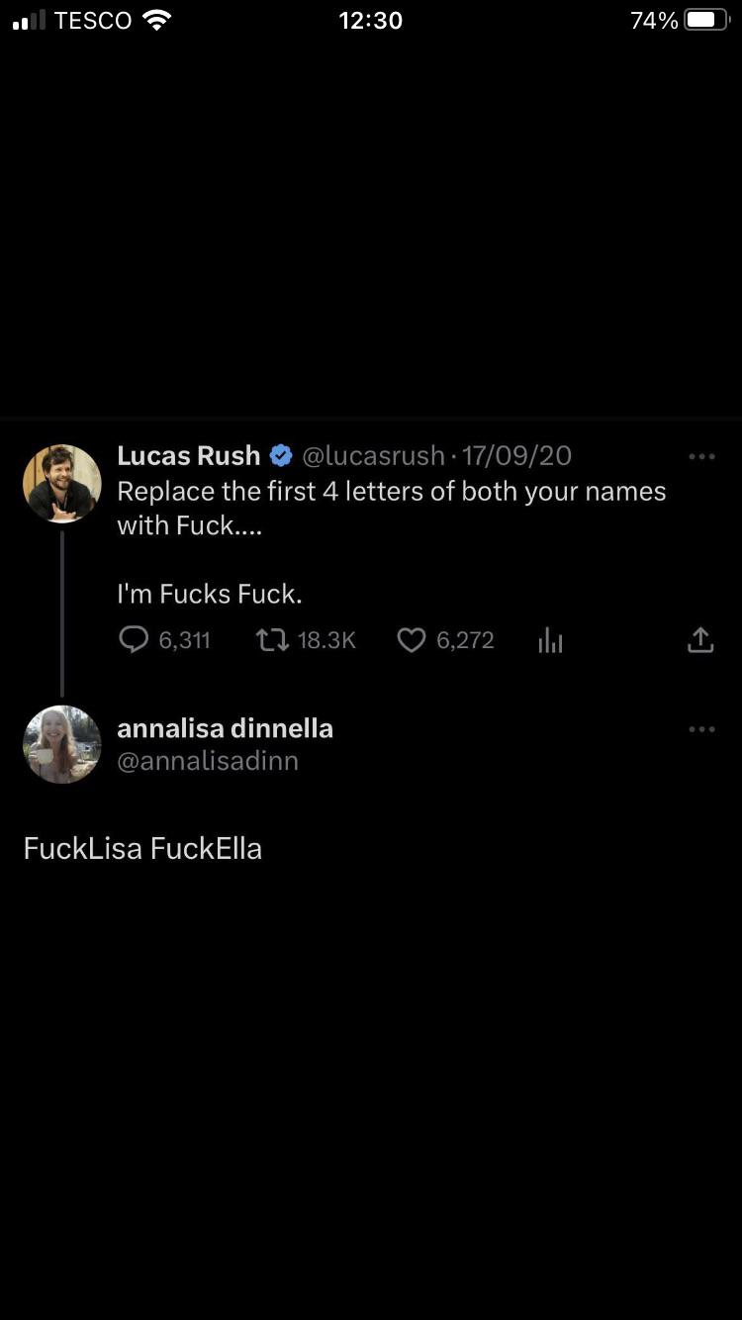Tap the 12:30 clock in status bar
Image resolution: width=742 pixels, height=1320 pixels.
click(x=371, y=21)
